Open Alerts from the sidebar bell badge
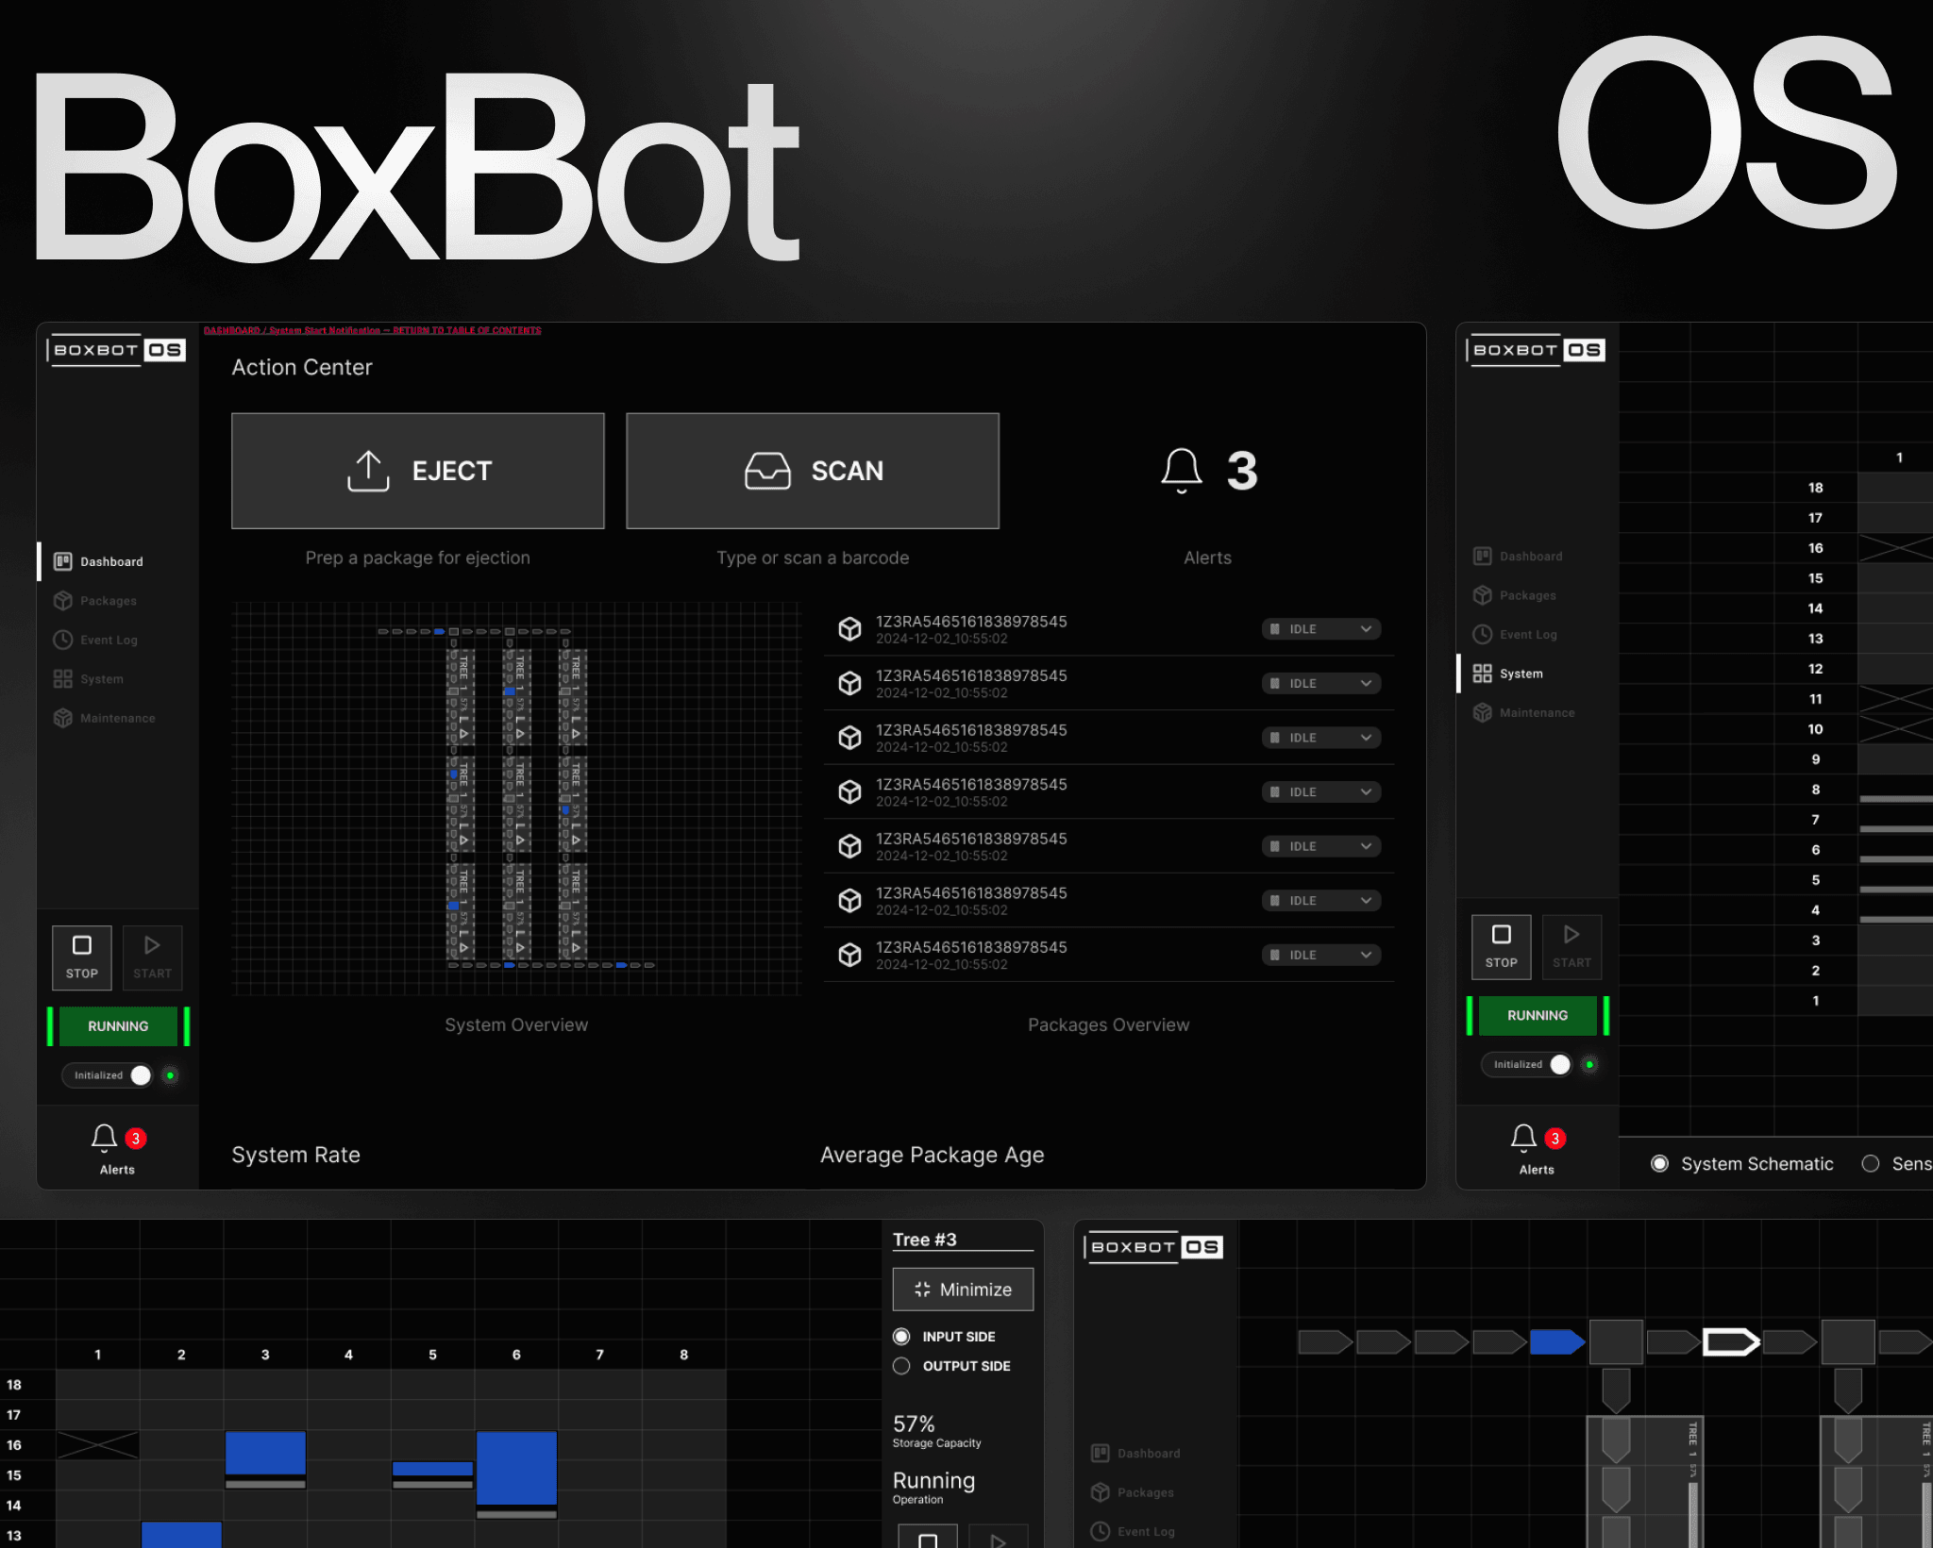 (x=105, y=1139)
